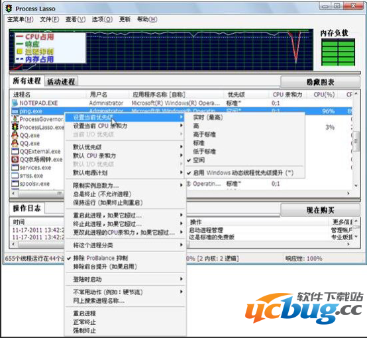This screenshot has width=367, height=338.
Task: Click the ProcessLasso.exe traffic light icon
Action: [x=15, y=127]
